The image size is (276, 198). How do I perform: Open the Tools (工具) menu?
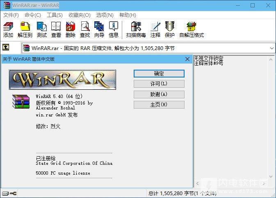[55, 15]
